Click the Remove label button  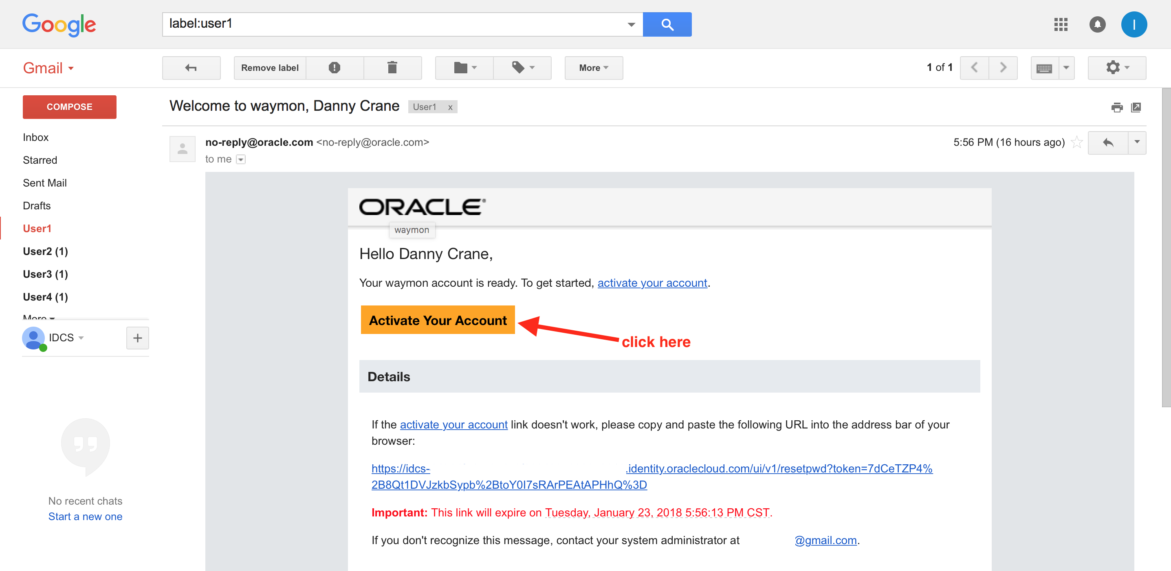[270, 68]
